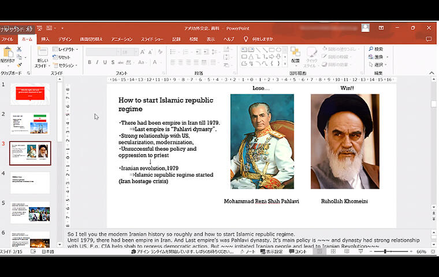This screenshot has width=439, height=277.
Task: Open the comments pane speech-bubble icon
Action: (429, 39)
